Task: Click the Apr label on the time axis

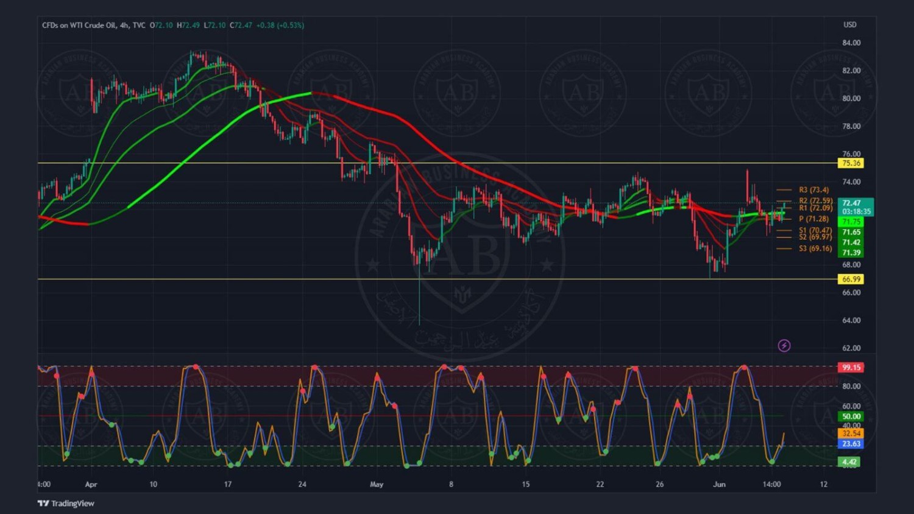Action: point(91,484)
